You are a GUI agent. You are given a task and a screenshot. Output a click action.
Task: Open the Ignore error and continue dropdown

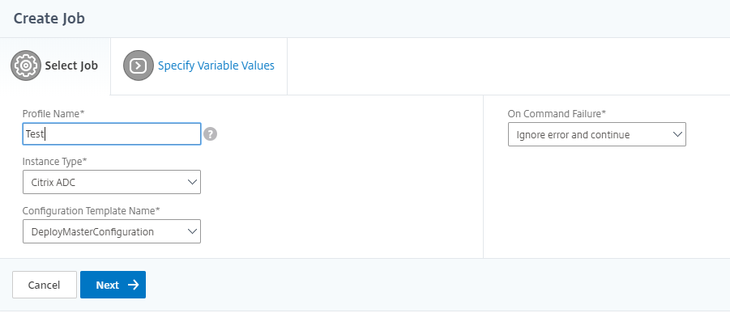pyautogui.click(x=597, y=134)
